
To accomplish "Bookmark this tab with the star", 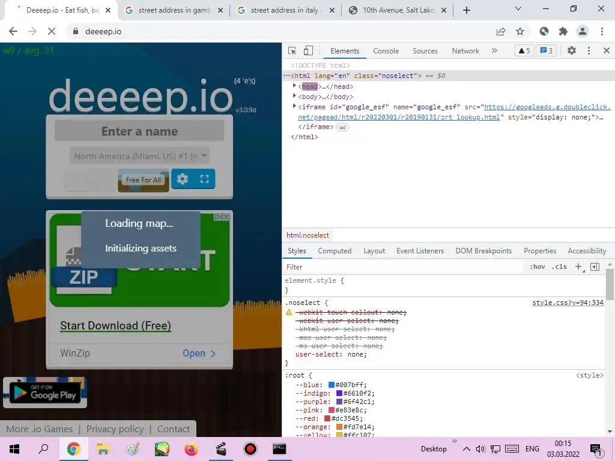I will point(520,31).
